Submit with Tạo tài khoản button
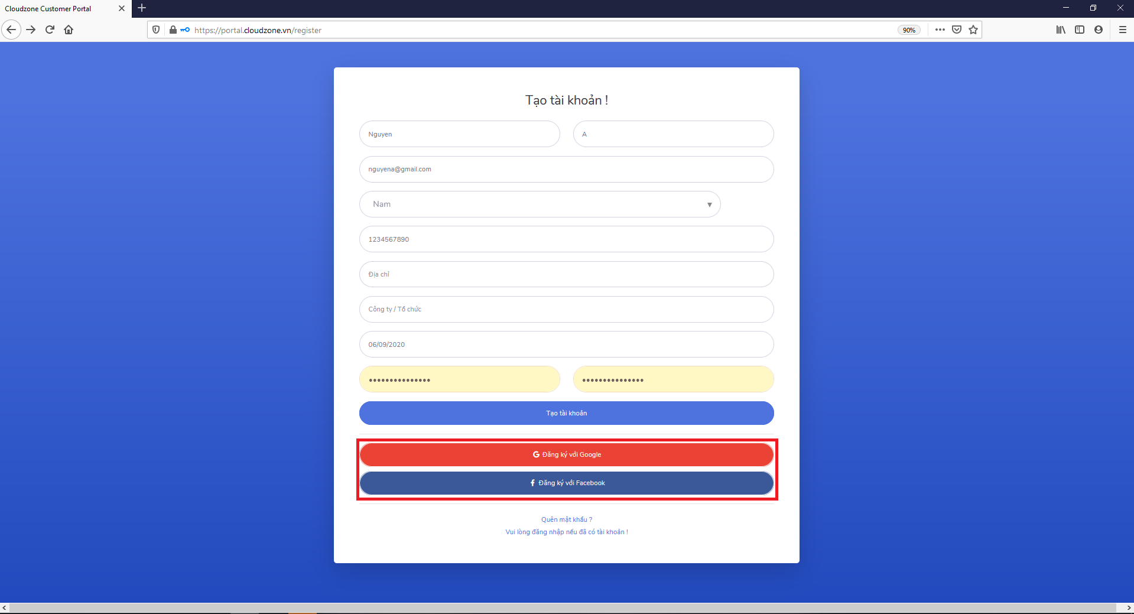 pyautogui.click(x=566, y=413)
